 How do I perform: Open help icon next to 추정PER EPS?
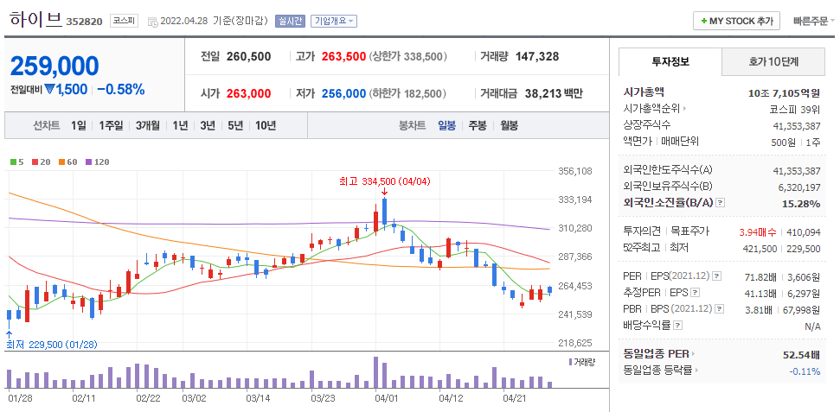coord(695,293)
